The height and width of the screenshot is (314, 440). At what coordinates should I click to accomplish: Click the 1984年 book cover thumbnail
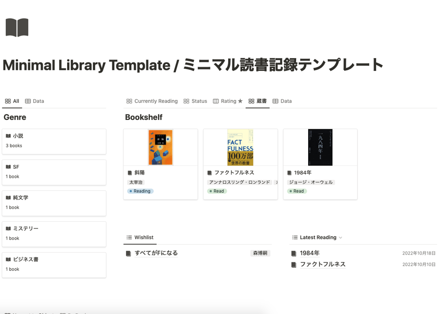pyautogui.click(x=320, y=147)
